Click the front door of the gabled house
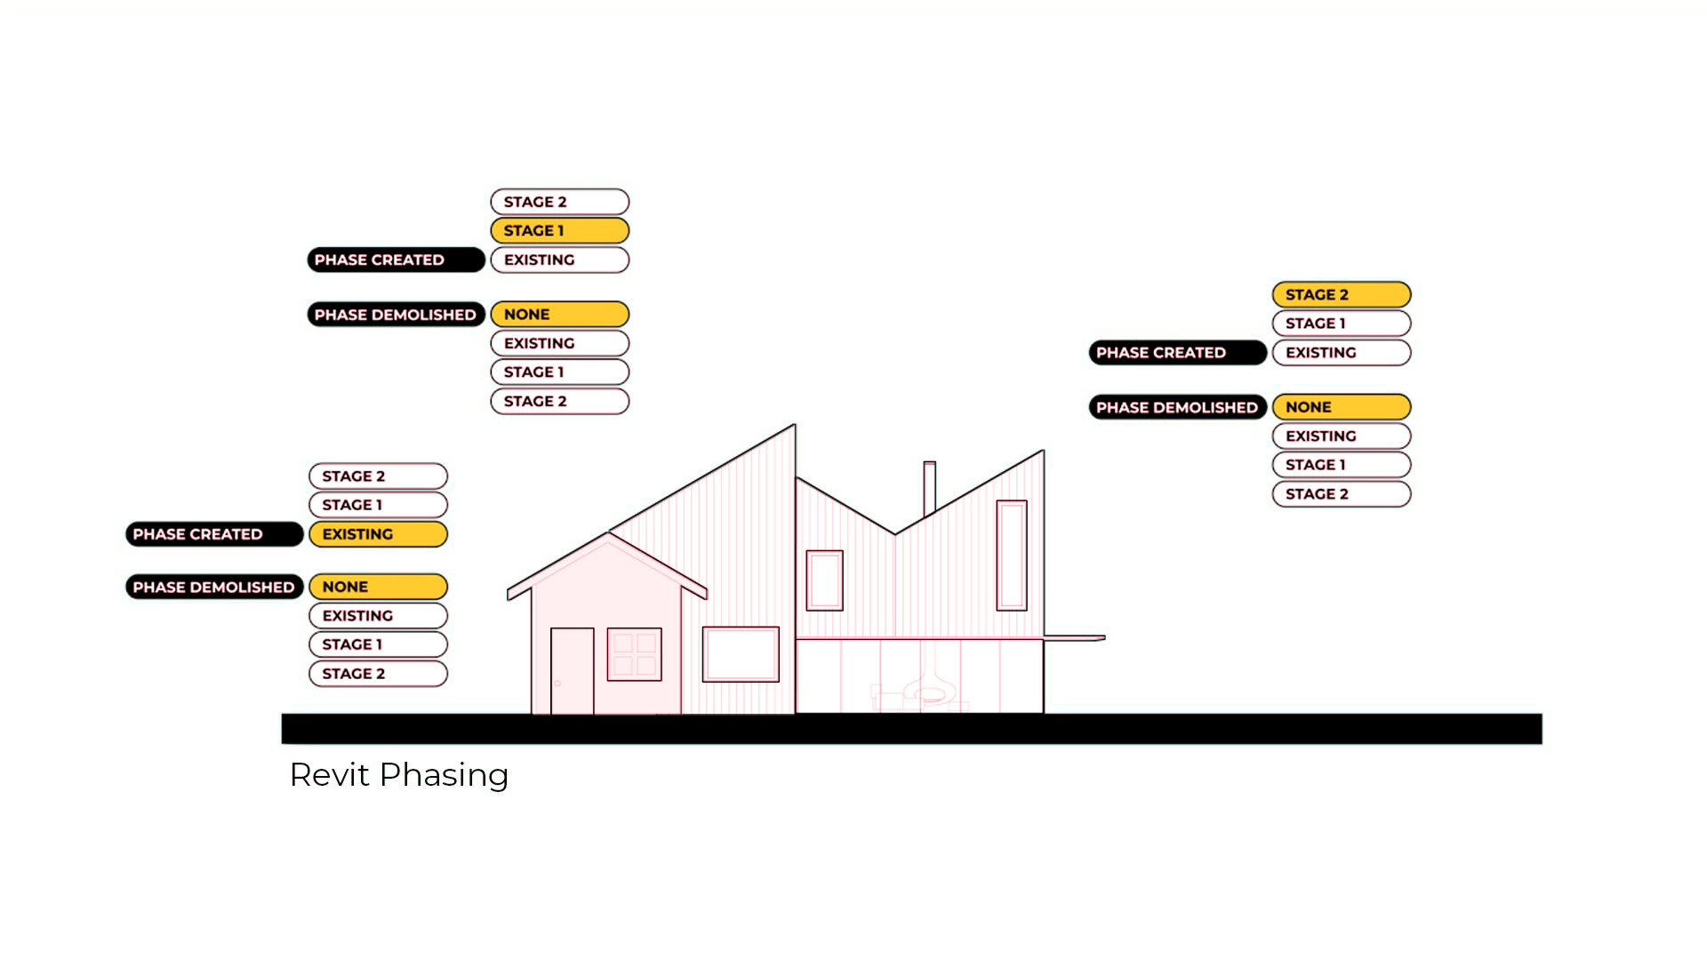Screen dimensions: 1707x960 [573, 671]
